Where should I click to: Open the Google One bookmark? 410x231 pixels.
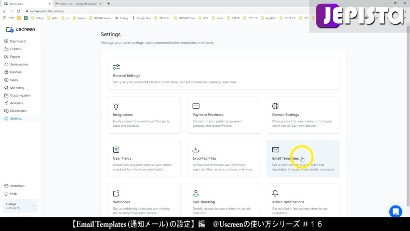pos(141,18)
